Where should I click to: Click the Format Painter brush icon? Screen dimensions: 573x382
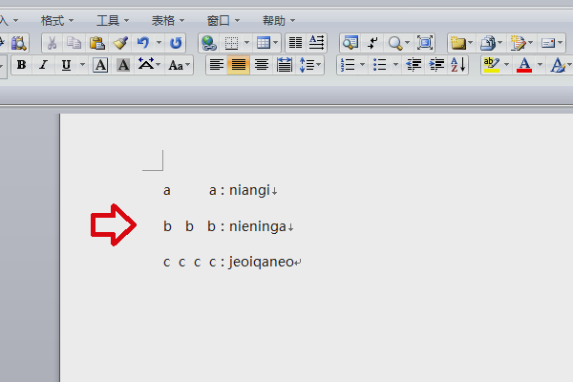coord(120,43)
